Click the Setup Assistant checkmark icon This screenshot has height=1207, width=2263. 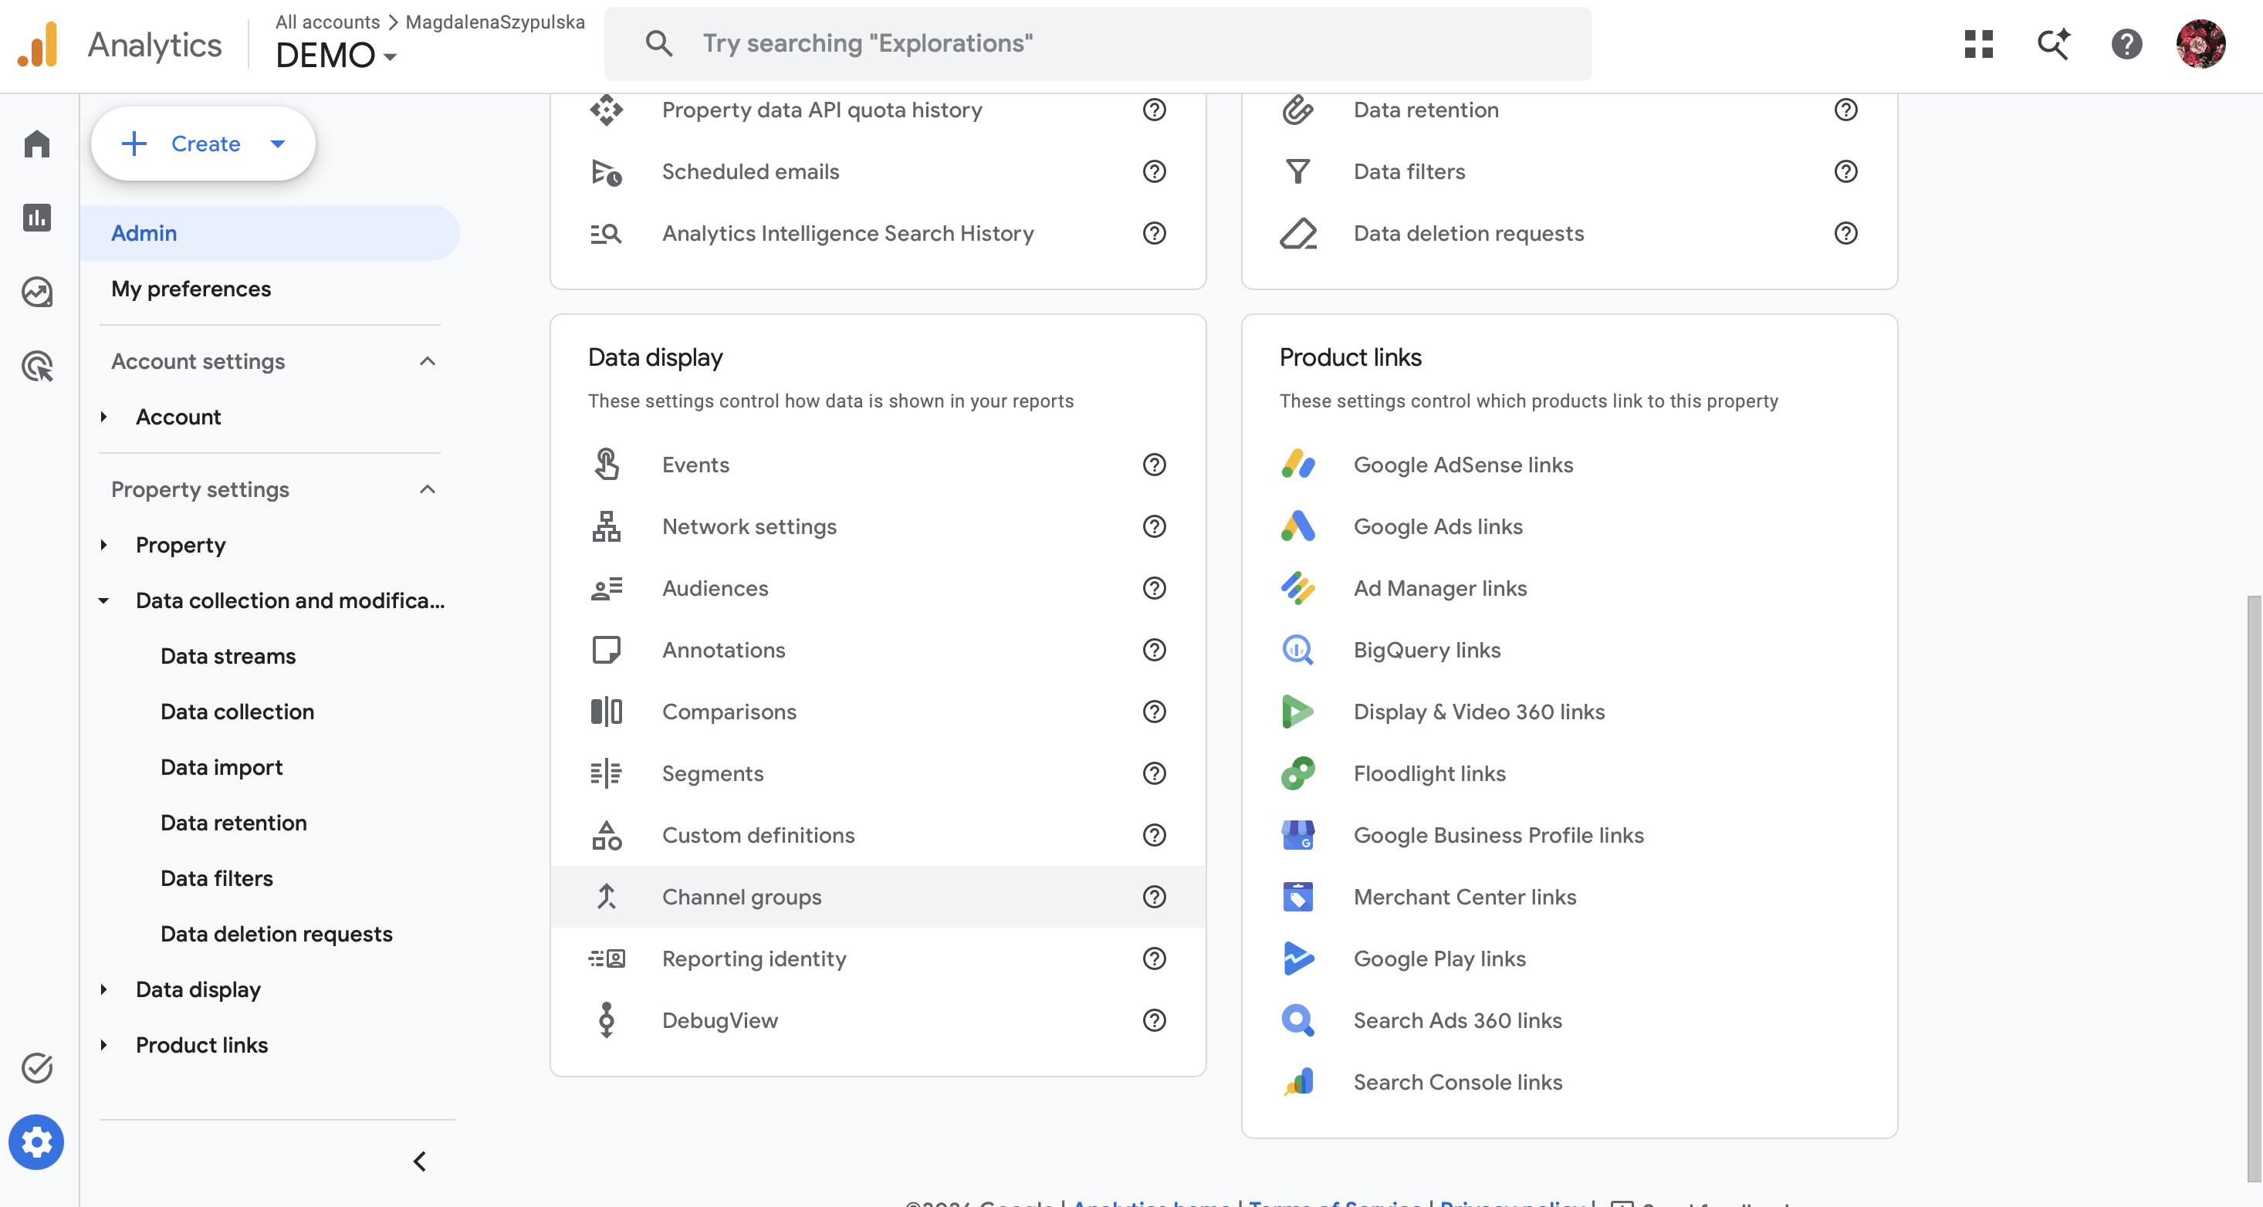click(37, 1067)
